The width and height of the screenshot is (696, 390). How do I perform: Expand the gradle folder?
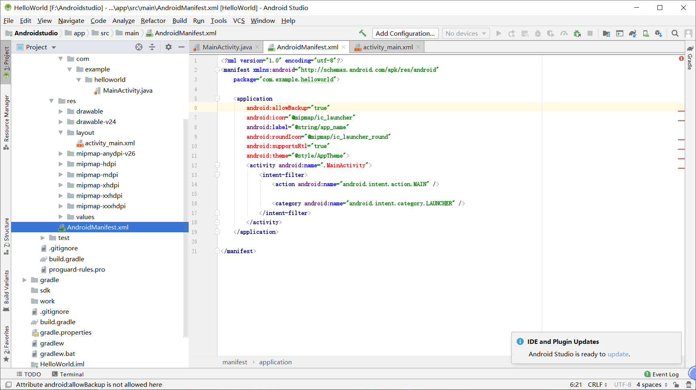(24, 280)
